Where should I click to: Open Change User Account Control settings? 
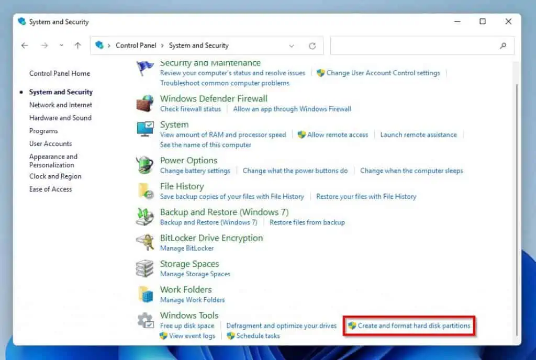coord(383,73)
